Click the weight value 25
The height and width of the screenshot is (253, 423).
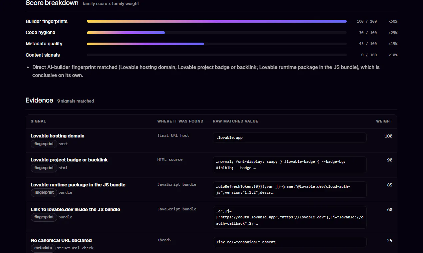(x=390, y=240)
